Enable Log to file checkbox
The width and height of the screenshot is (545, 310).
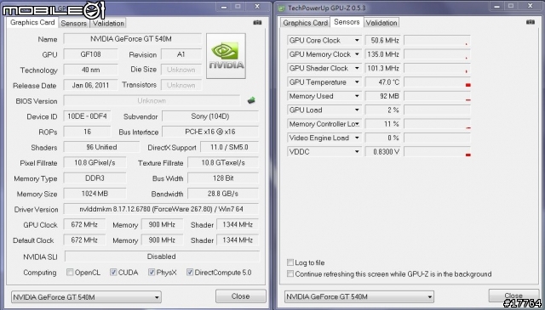(x=290, y=262)
